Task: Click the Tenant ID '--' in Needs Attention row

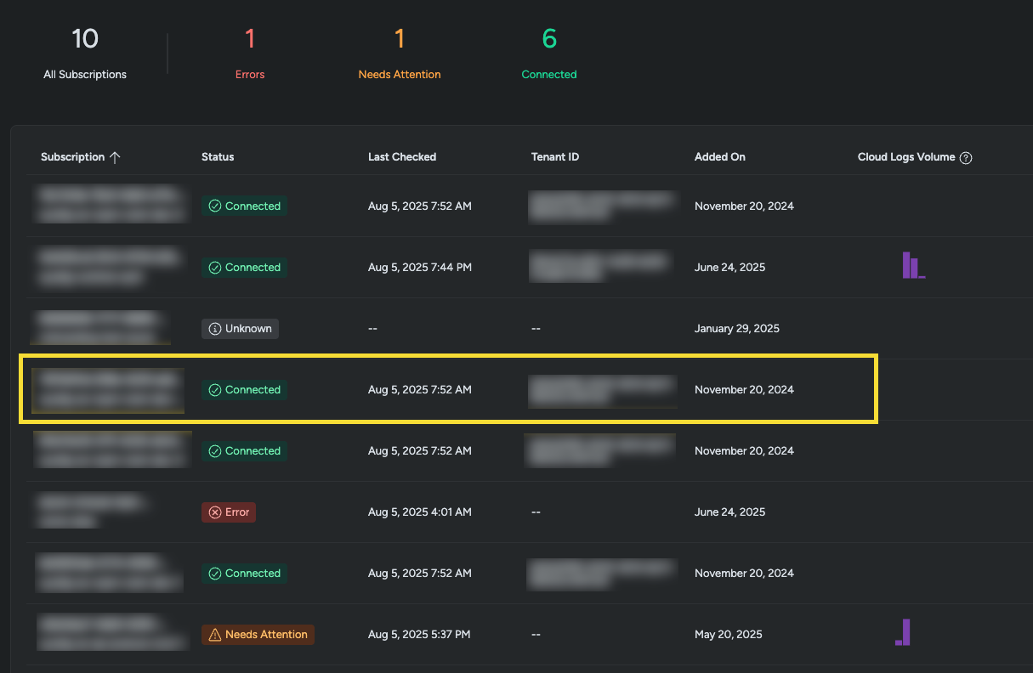Action: pyautogui.click(x=536, y=635)
